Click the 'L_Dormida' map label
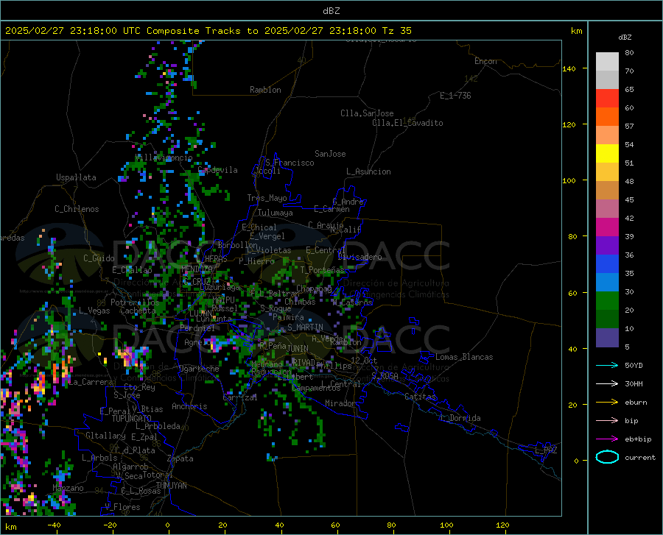The image size is (663, 535). [460, 418]
